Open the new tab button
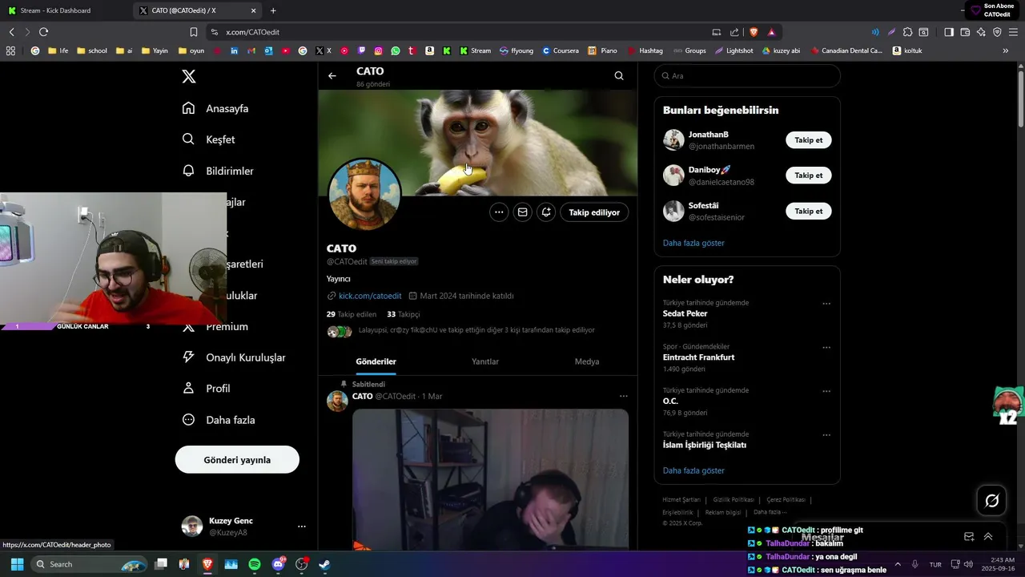This screenshot has height=577, width=1025. (x=273, y=10)
